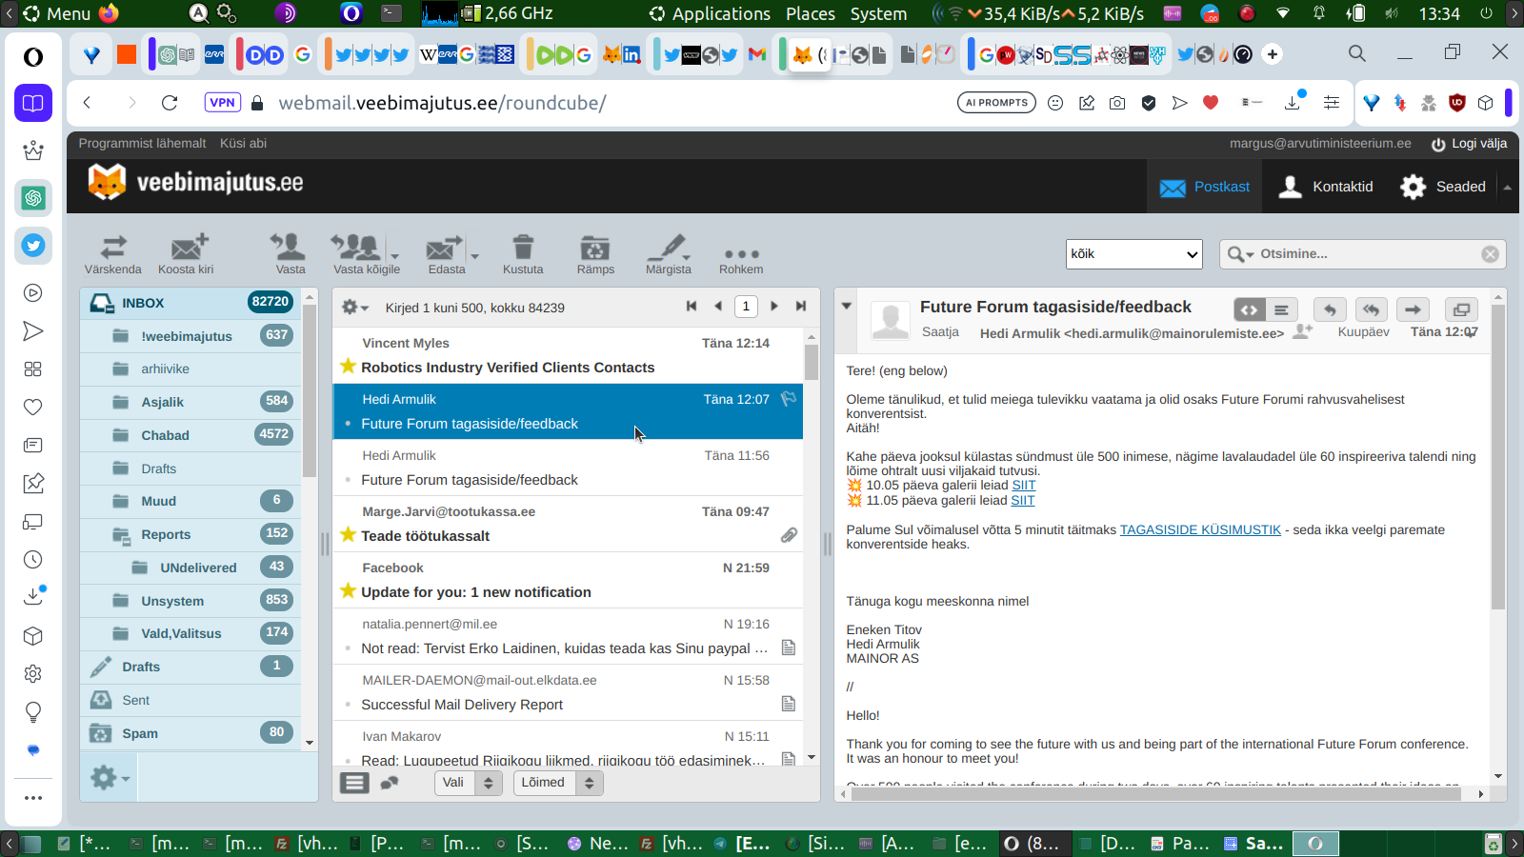Go to next page of messages
1524x857 pixels.
(774, 306)
